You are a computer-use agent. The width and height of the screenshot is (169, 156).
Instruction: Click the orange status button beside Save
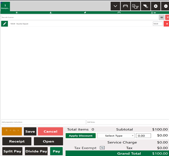pyautogui.click(x=12, y=131)
